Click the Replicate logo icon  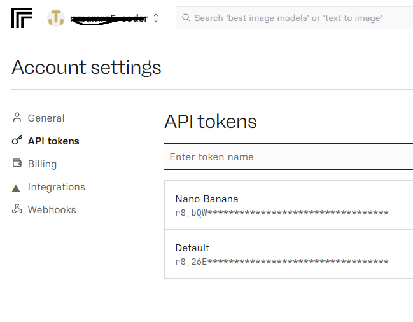pyautogui.click(x=22, y=18)
